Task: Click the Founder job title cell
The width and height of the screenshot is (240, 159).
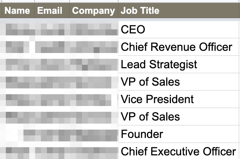Action: 142,134
